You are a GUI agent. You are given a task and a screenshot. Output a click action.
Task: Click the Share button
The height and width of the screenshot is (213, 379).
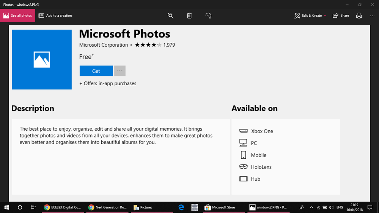point(341,16)
